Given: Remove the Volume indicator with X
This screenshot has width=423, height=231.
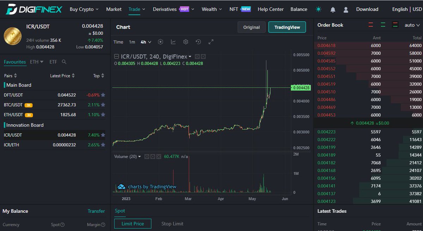Looking at the screenshot, I should 159,156.
